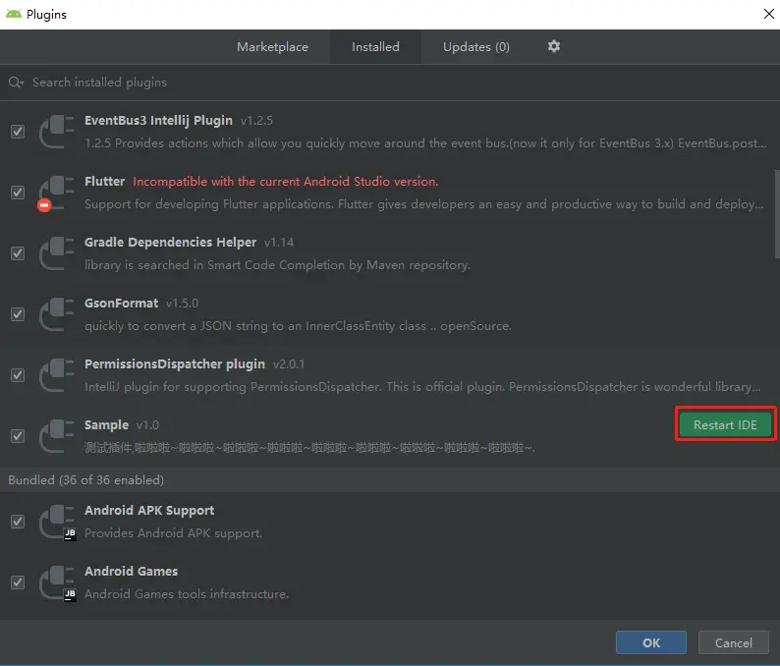Click the Android Games plugin icon
Image resolution: width=780 pixels, height=666 pixels.
tap(58, 583)
